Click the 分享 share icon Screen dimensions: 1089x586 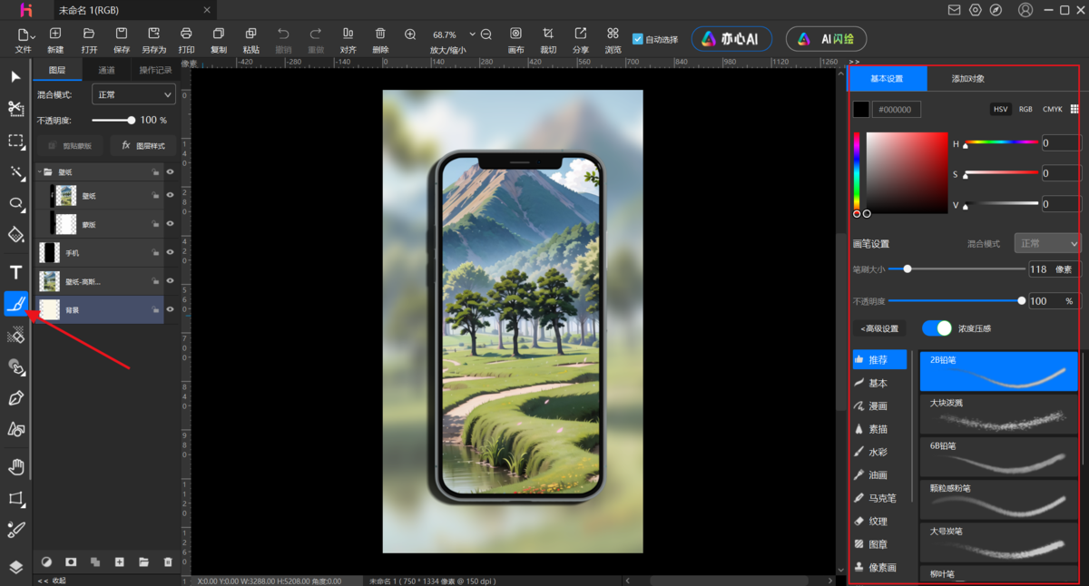pos(581,34)
